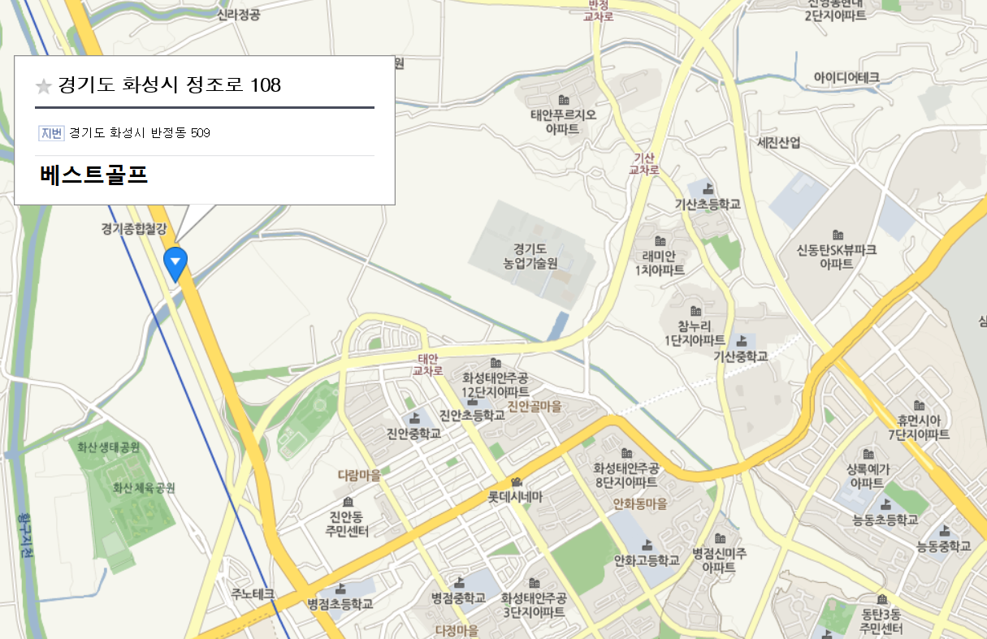Click the 병점초등학교 school icon

340,589
